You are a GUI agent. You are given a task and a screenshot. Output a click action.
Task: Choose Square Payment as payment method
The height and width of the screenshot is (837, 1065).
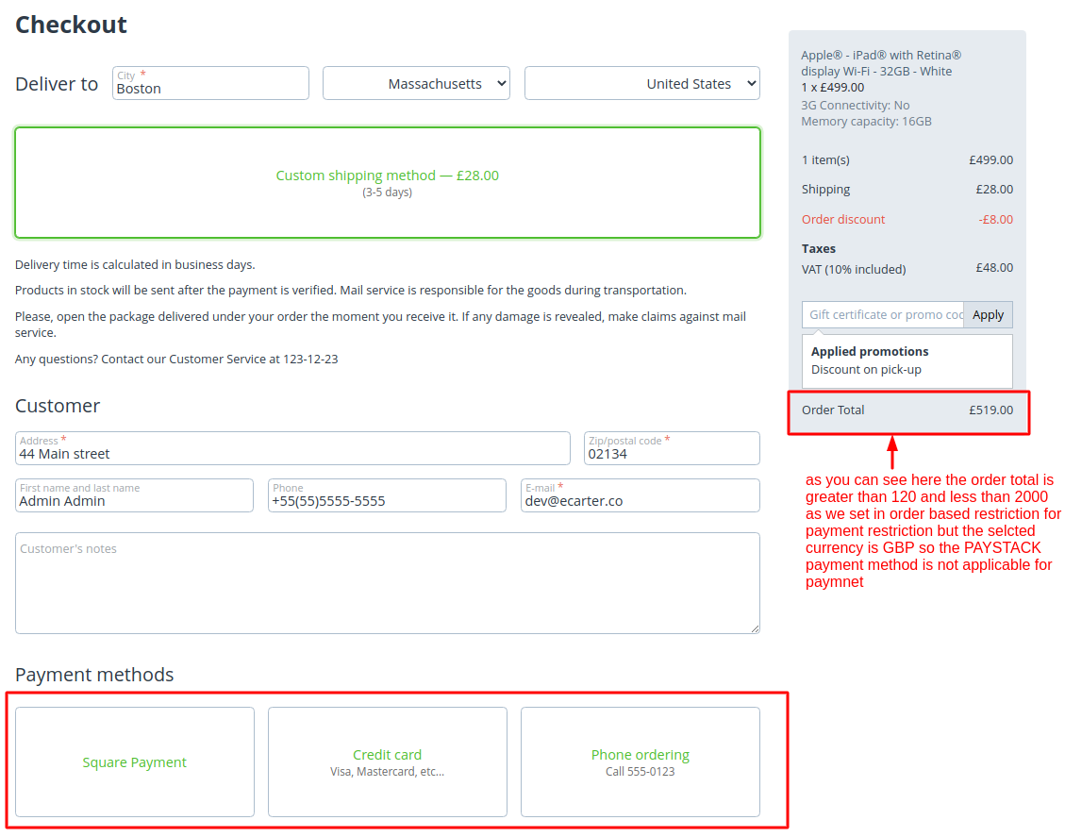click(x=135, y=762)
